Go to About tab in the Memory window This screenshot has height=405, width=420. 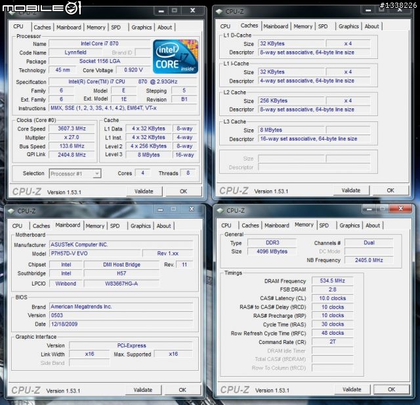(x=373, y=225)
